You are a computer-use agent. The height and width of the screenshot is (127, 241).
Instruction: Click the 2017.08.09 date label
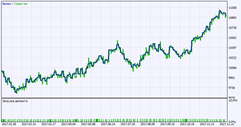148,124
